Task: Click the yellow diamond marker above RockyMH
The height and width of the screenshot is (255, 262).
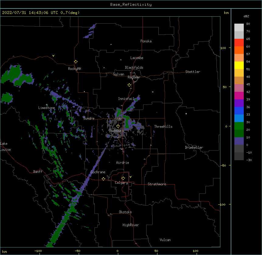Action: [x=76, y=62]
